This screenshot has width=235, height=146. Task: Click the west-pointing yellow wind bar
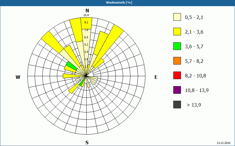point(73,76)
